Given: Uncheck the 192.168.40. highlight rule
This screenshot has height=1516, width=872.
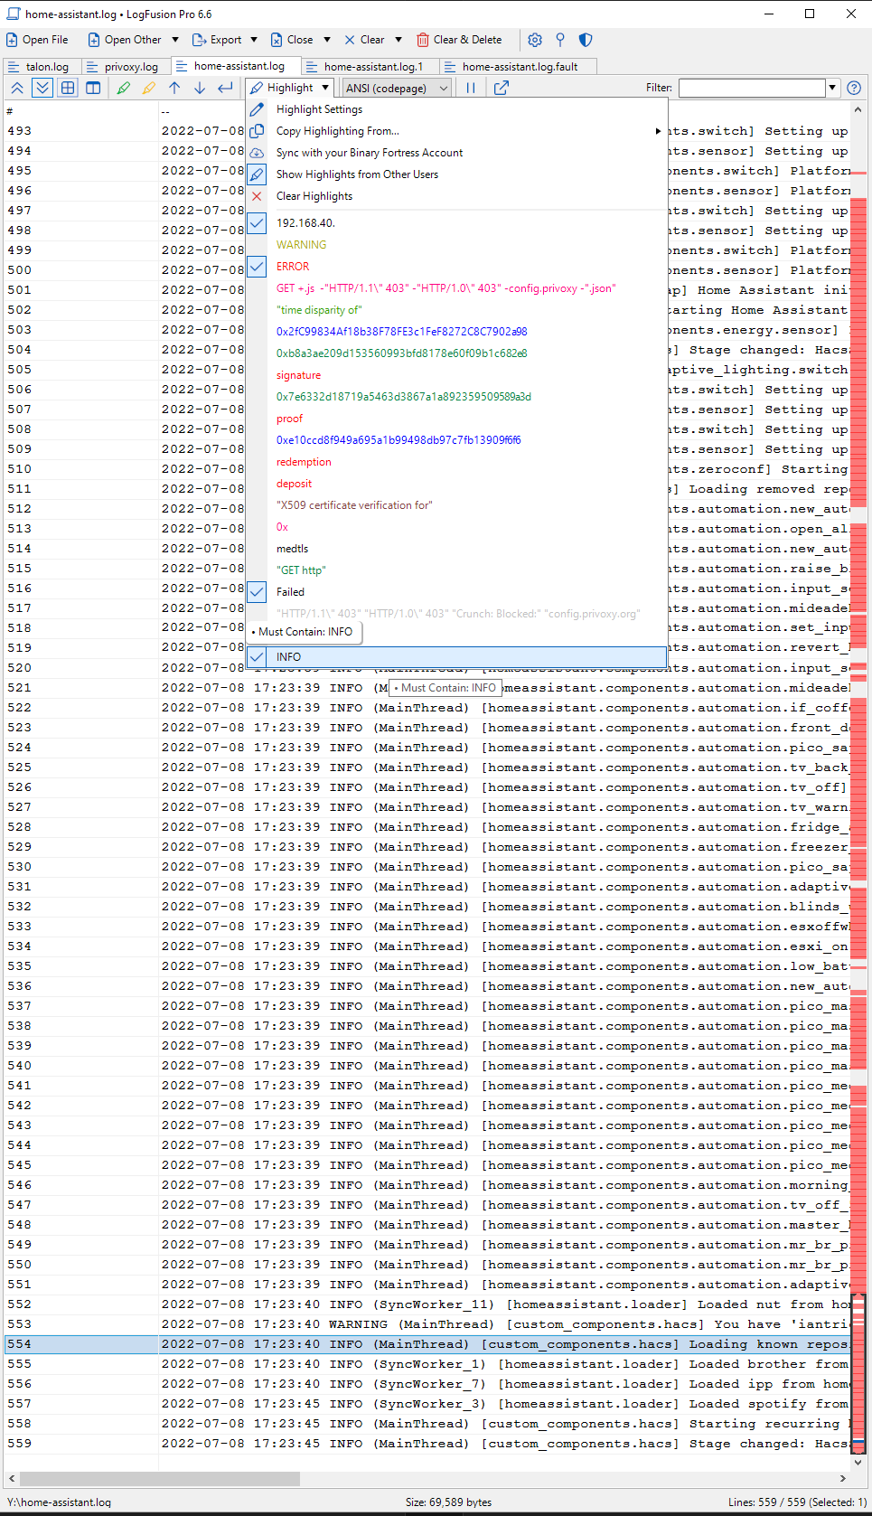Looking at the screenshot, I should [x=258, y=223].
